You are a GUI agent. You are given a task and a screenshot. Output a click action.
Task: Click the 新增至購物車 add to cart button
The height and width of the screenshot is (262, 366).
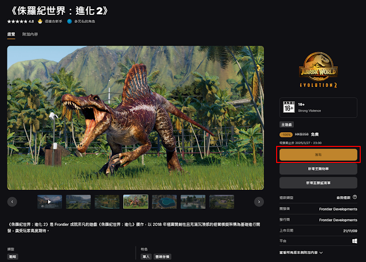318,169
